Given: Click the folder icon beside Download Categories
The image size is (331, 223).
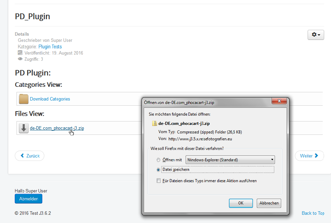Looking at the screenshot, I should [24, 99].
